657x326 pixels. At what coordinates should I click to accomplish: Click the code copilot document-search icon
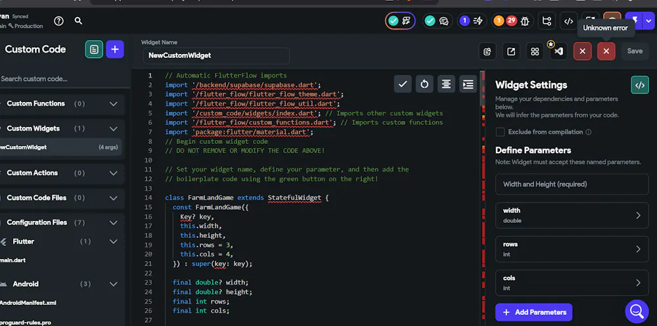[487, 51]
